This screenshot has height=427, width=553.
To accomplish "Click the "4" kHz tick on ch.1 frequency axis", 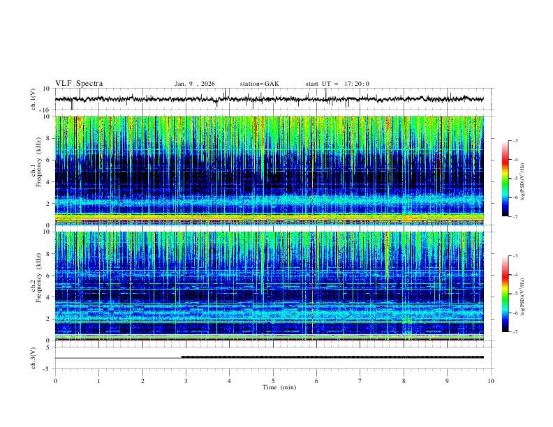I will pyautogui.click(x=48, y=182).
